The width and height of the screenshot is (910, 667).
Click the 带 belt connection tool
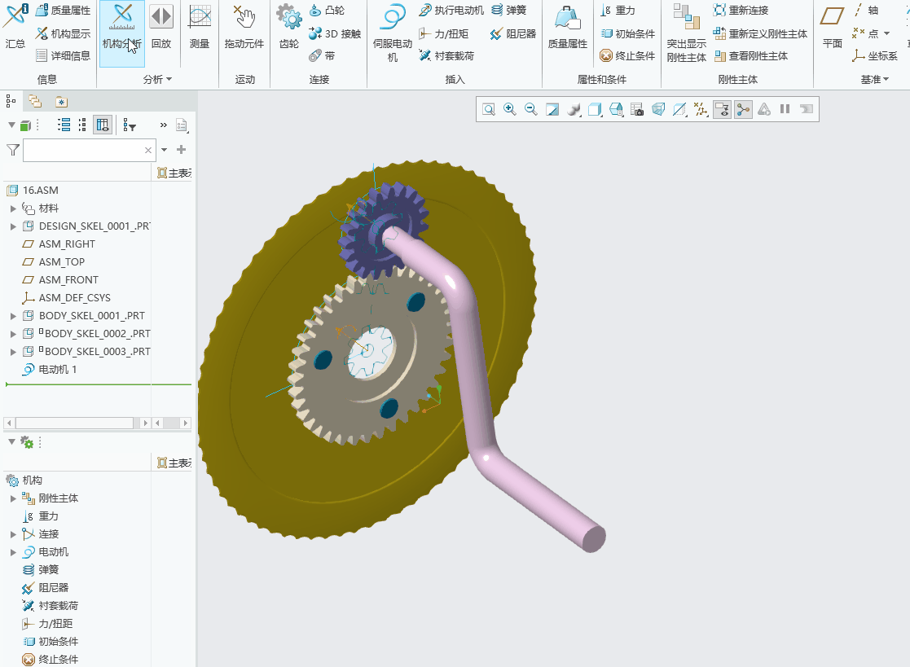click(x=322, y=55)
